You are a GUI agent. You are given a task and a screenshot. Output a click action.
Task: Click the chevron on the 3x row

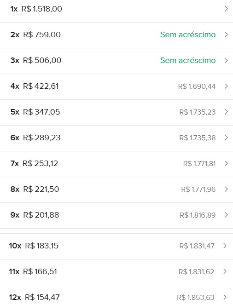[226, 60]
